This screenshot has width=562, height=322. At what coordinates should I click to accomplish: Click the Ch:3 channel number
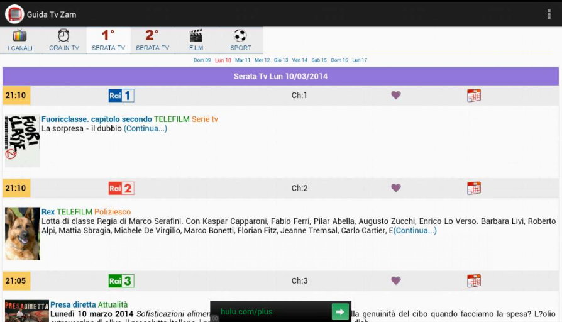click(299, 280)
